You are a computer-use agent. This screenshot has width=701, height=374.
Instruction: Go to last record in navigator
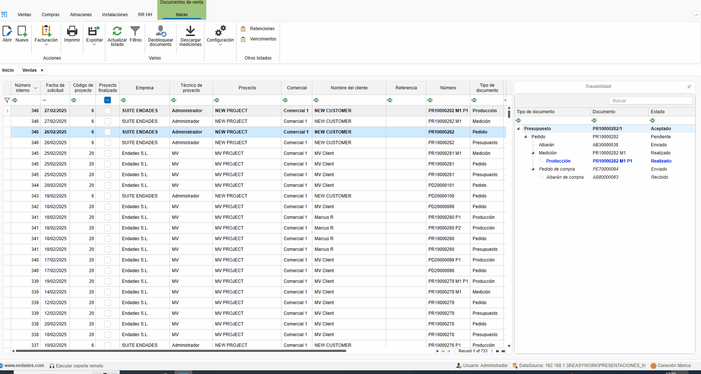[503, 351]
